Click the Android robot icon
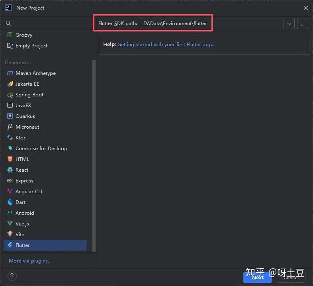Screen dimensions: 313x286 10,213
